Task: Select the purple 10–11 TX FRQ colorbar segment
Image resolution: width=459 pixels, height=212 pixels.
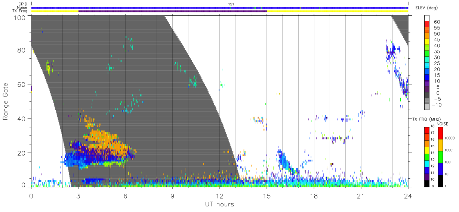Action: (427, 176)
